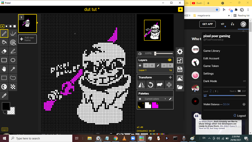252x142 pixels.
Task: Select the same-color paint tool
Action: pos(13,42)
